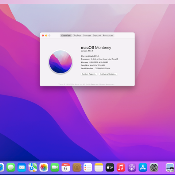Open System Preferences gear icon
175x175 pixels.
[154, 167]
